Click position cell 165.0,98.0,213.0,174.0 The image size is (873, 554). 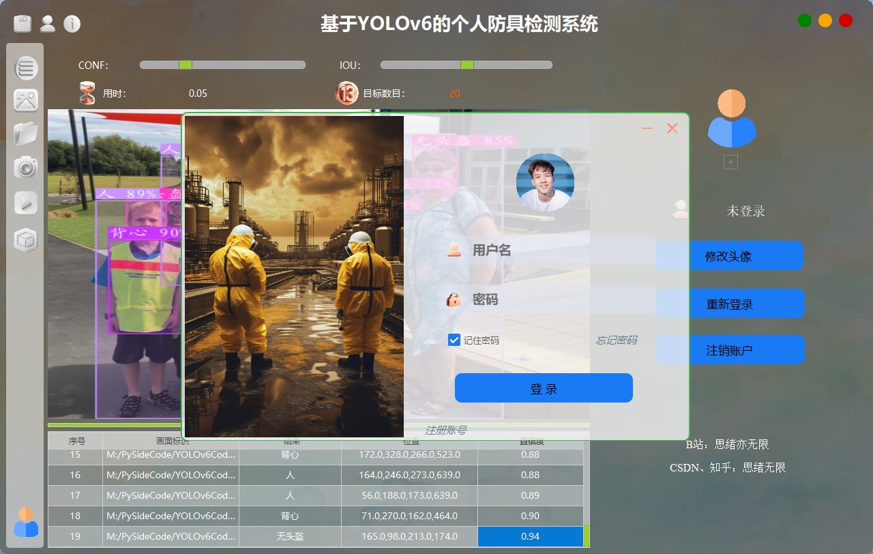(409, 536)
